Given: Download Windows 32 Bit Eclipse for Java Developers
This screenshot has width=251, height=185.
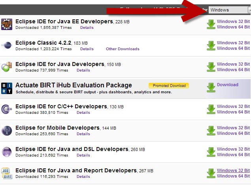Looking at the screenshot, I should [233, 64].
